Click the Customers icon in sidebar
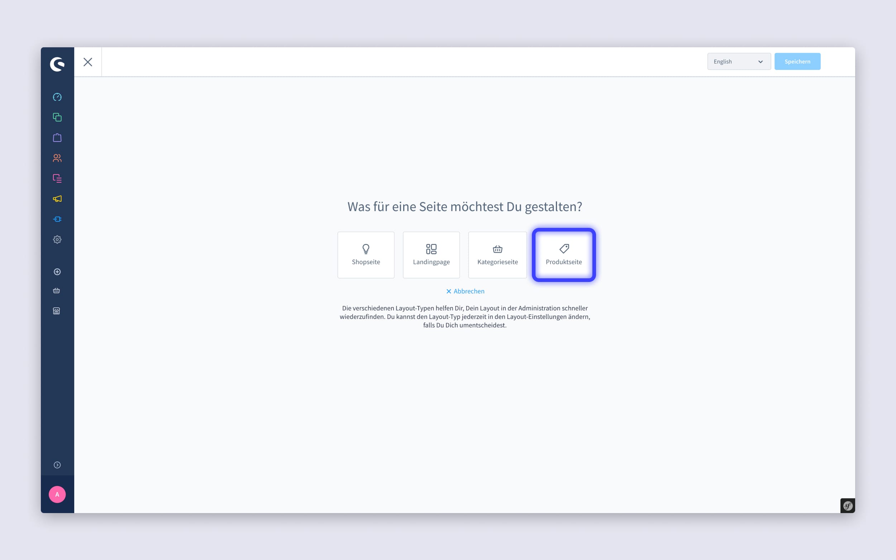The image size is (896, 560). (x=57, y=158)
